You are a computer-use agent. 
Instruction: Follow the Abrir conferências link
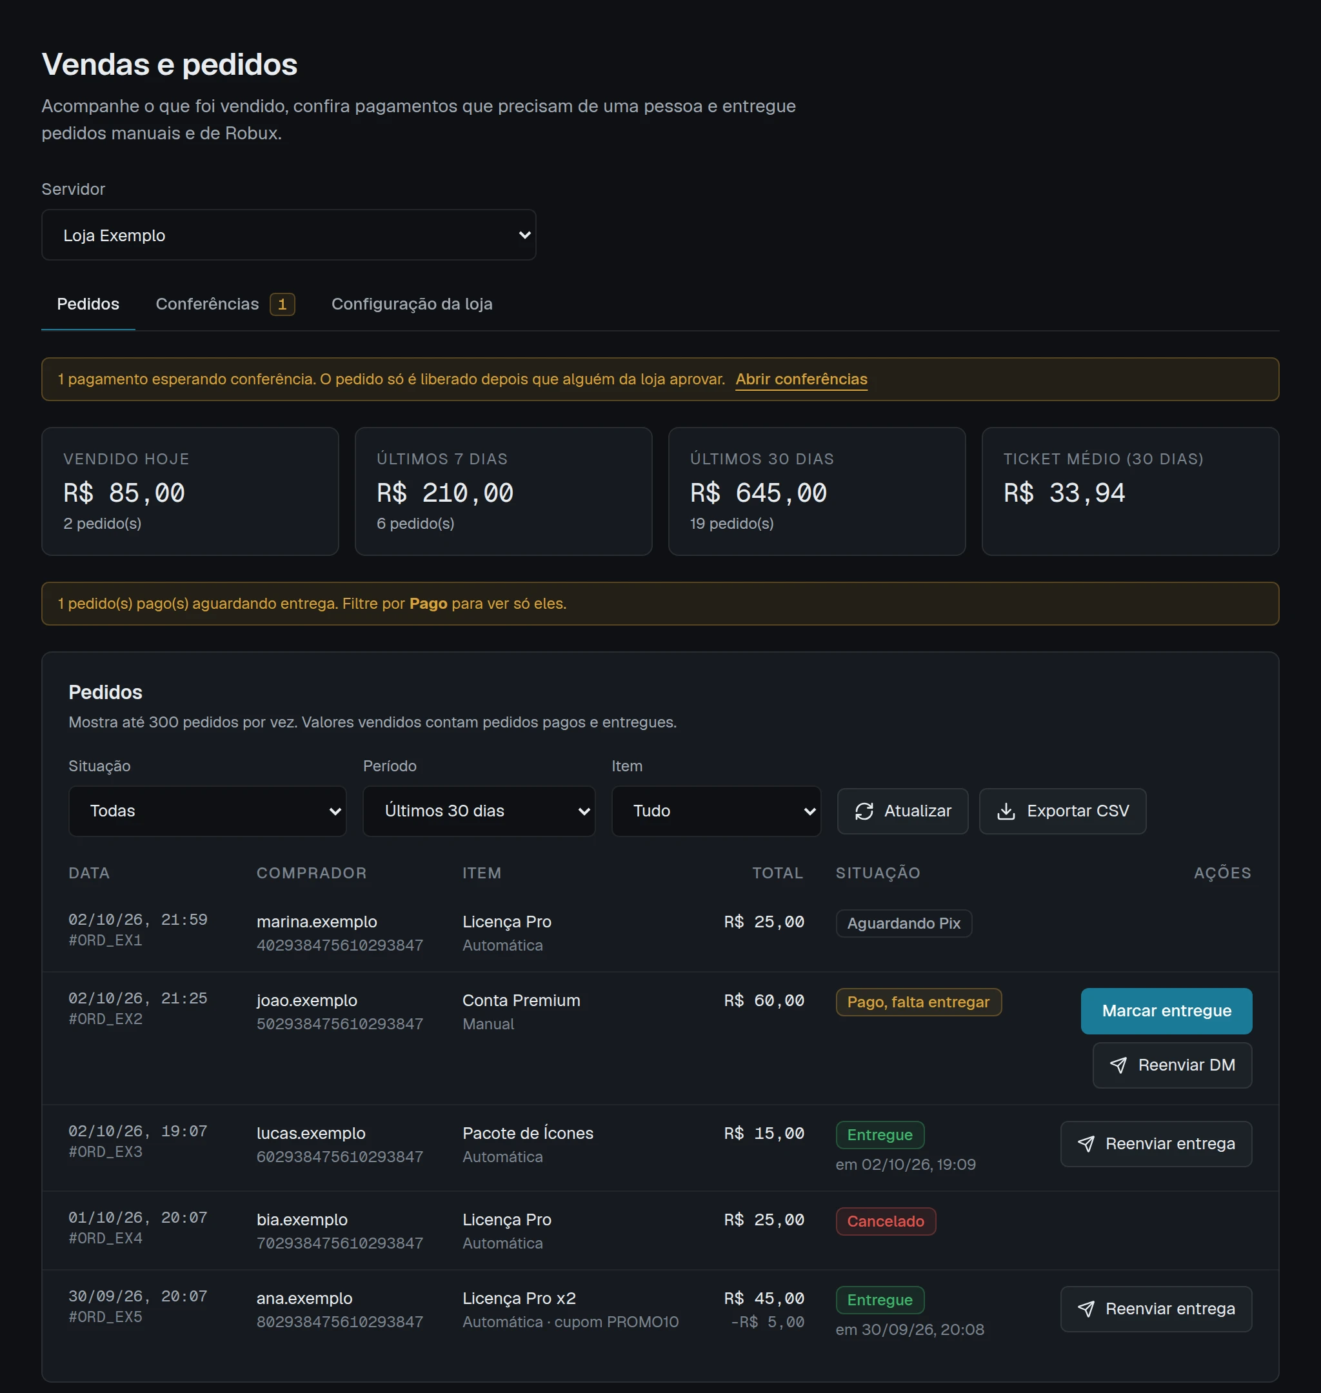[x=801, y=379]
